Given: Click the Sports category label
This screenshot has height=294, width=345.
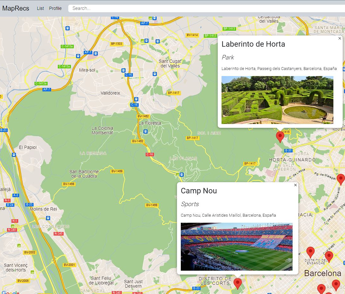Looking at the screenshot, I should (x=190, y=204).
